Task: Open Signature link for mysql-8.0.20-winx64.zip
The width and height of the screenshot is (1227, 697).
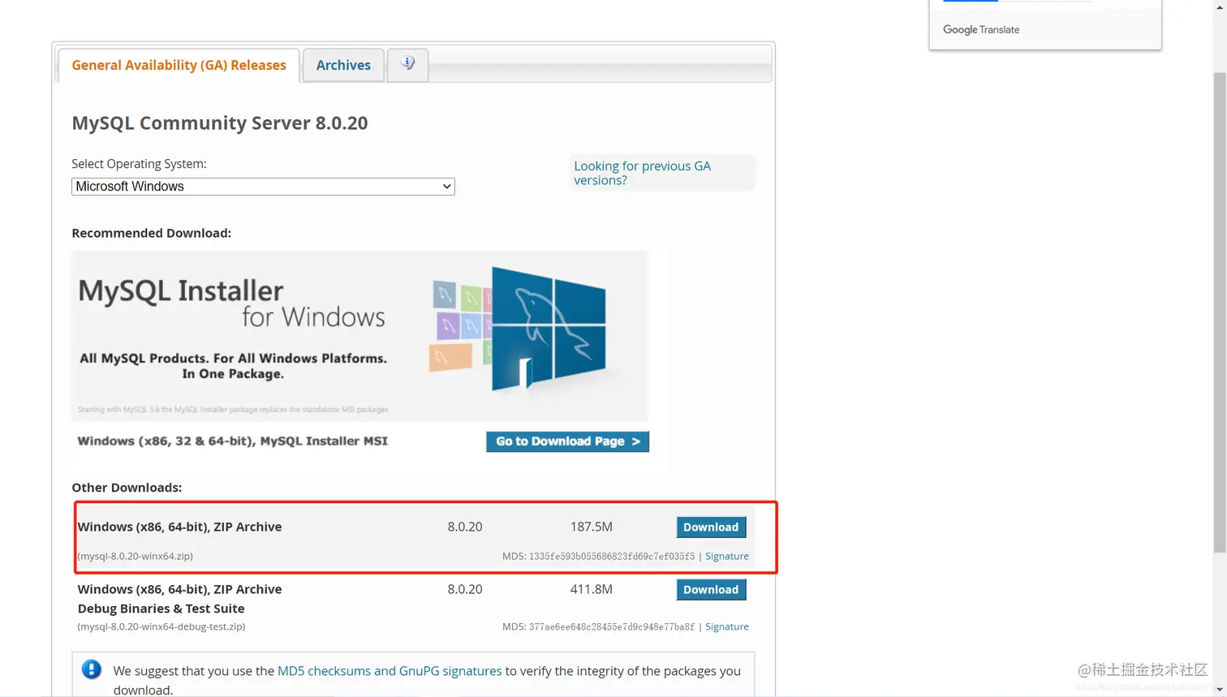Action: pyautogui.click(x=727, y=556)
